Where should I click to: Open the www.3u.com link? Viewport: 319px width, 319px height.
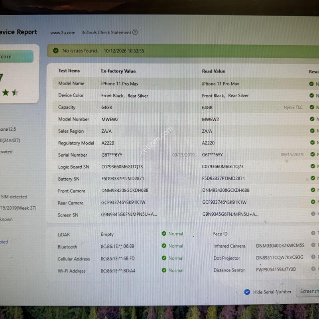[63, 33]
